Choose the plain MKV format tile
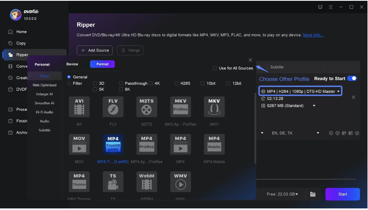Screen dimensions: 368x210 pos(214,107)
